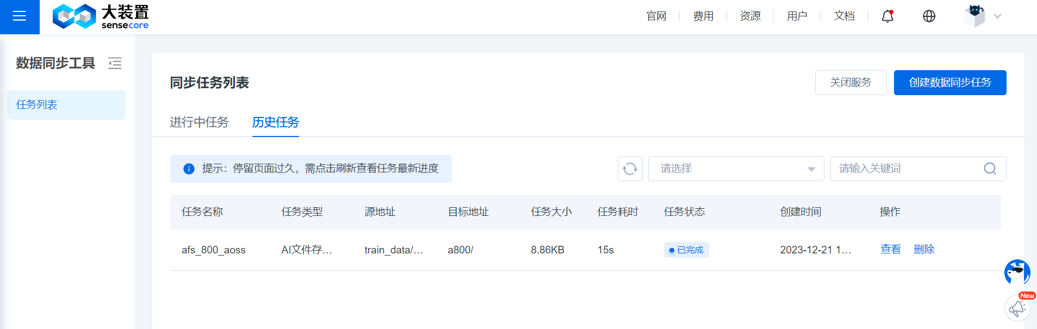Open the 请选择 filter dropdown
The width and height of the screenshot is (1037, 329).
[735, 169]
